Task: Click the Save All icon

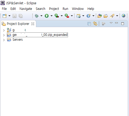Action: click(21, 16)
